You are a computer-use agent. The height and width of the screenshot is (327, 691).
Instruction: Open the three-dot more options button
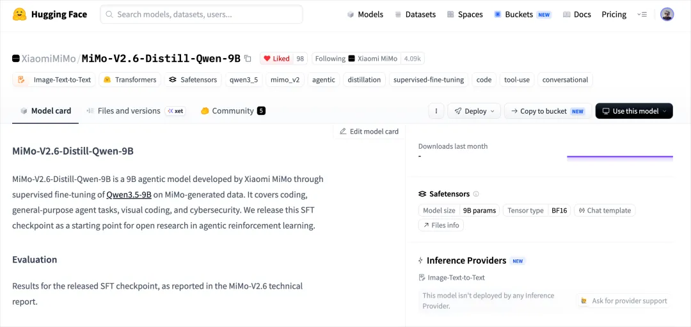coord(436,111)
